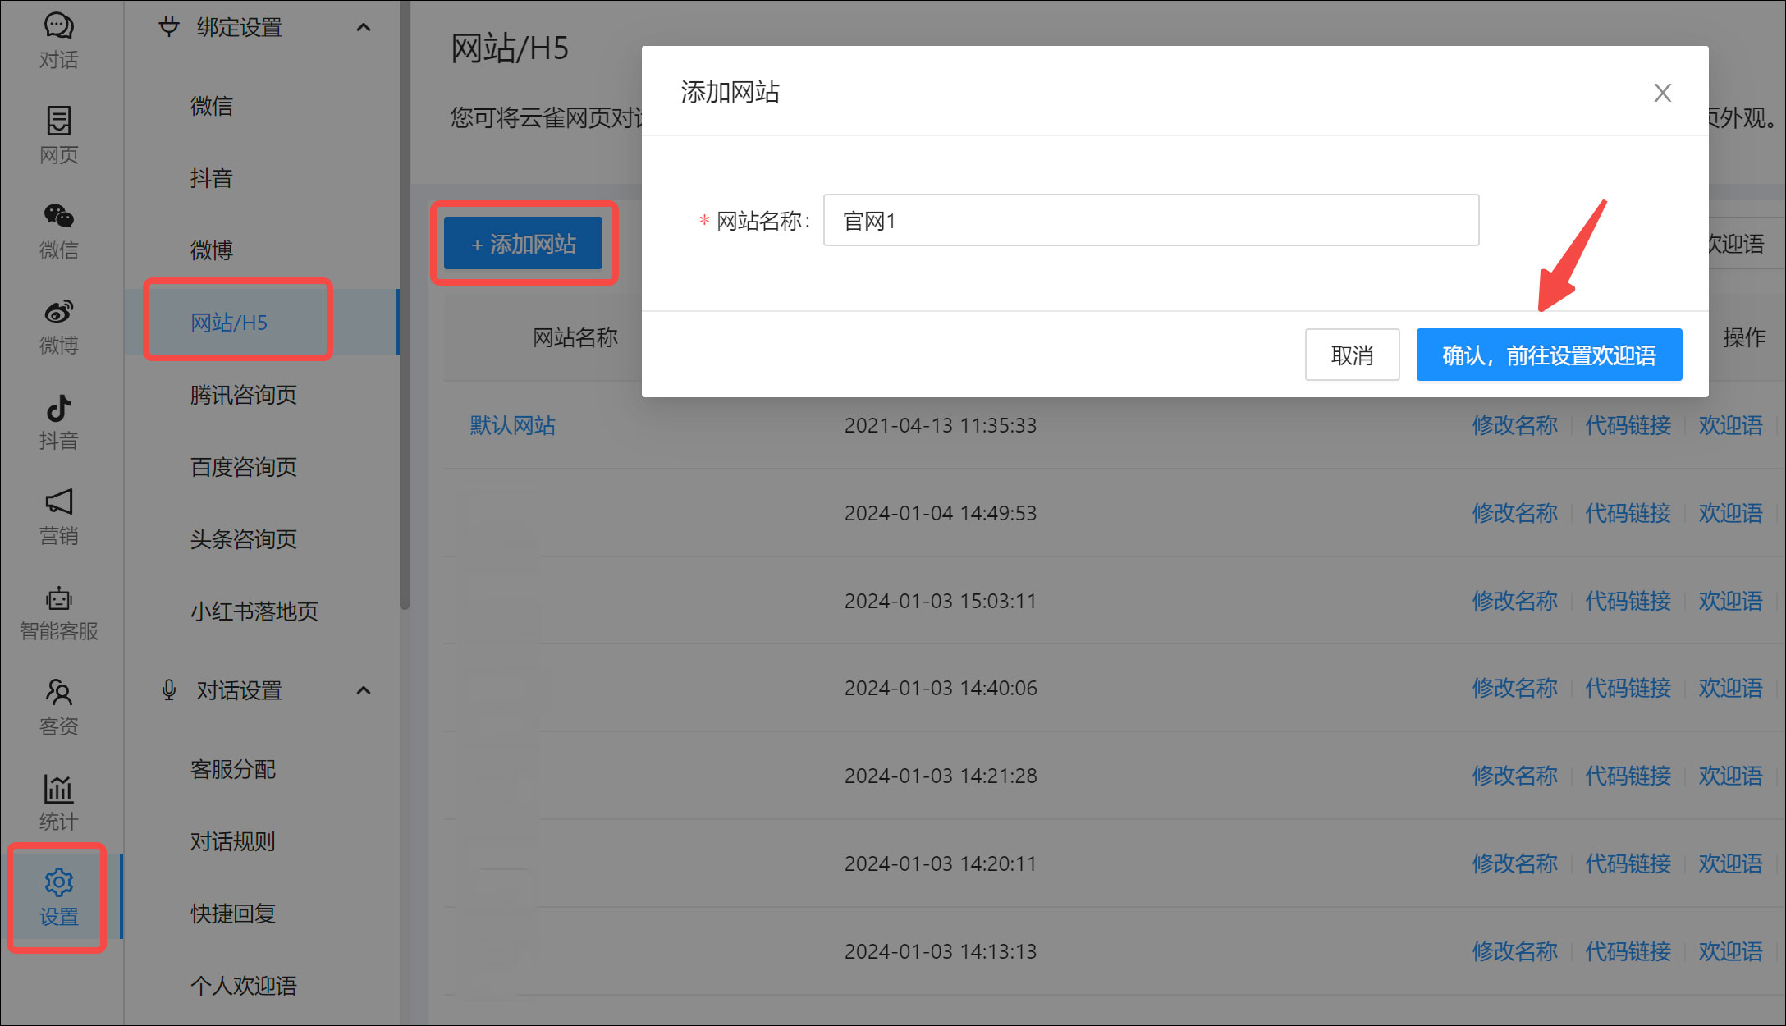Select the 客资 customer data icon
This screenshot has width=1786, height=1026.
click(57, 704)
